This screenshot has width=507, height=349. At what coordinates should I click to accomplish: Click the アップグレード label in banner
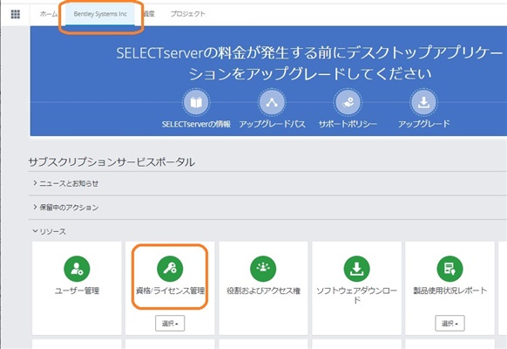click(x=424, y=124)
